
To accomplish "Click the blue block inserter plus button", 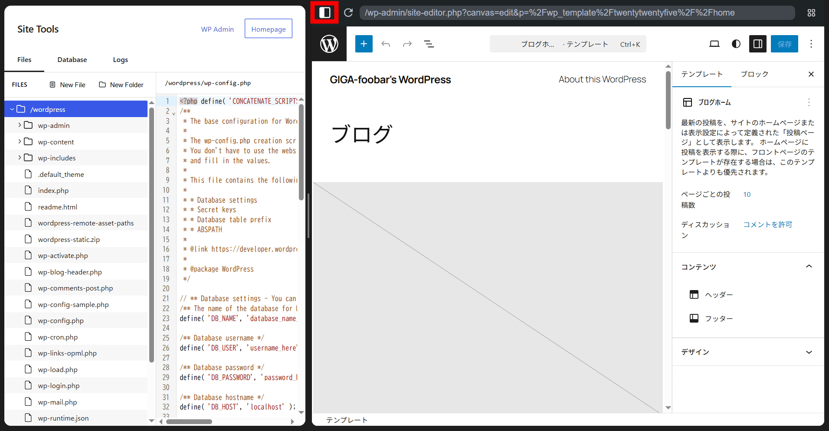I will pos(364,44).
